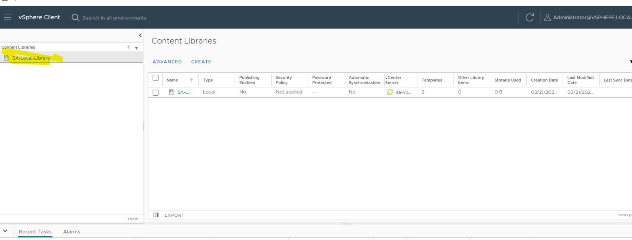632x240 pixels.
Task: Click the Templates count 2 cell
Action: (423, 92)
